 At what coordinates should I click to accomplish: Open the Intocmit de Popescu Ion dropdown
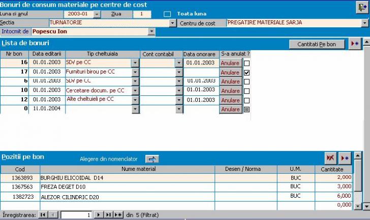point(151,31)
